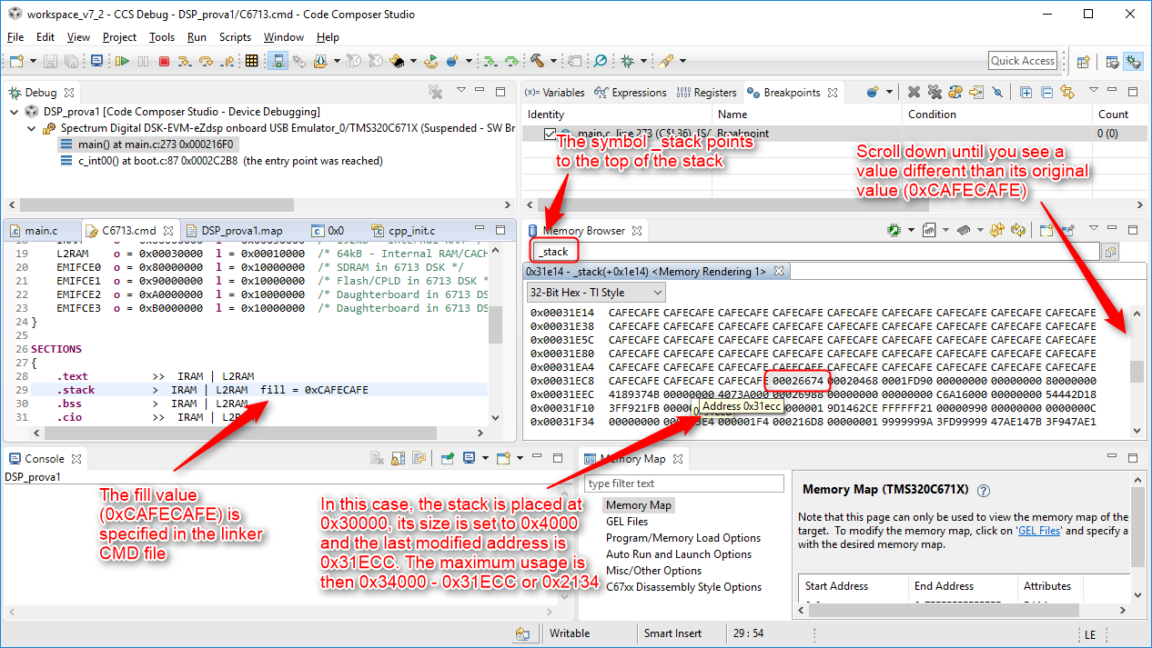
Task: Select main() at main.c:273 stack frame
Action: pyautogui.click(x=147, y=145)
